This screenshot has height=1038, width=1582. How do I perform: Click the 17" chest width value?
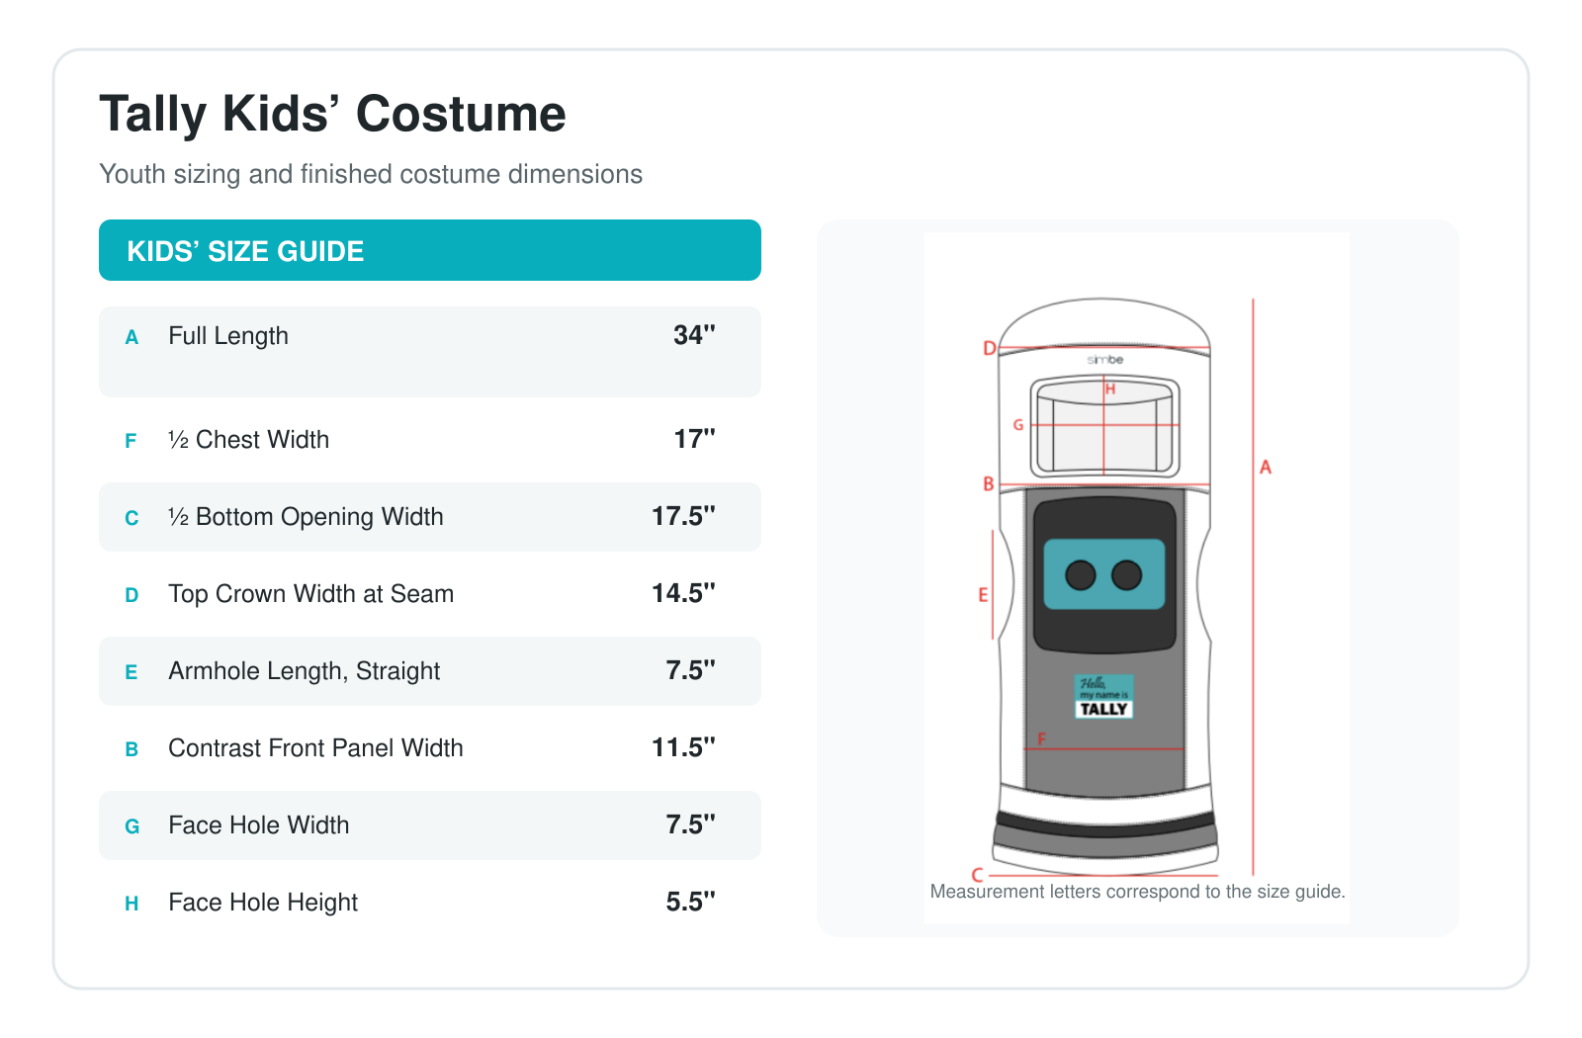[x=694, y=439]
